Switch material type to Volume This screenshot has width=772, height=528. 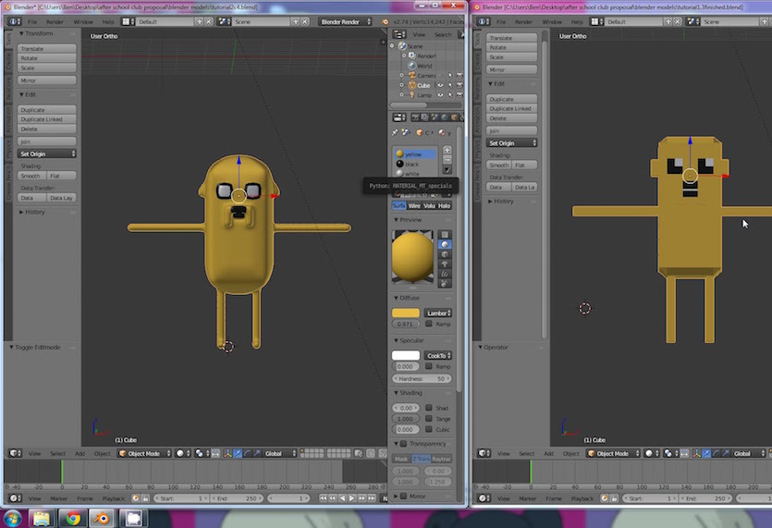click(429, 206)
